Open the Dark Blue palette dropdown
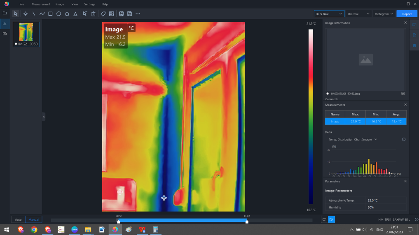419x235 pixels. 329,14
